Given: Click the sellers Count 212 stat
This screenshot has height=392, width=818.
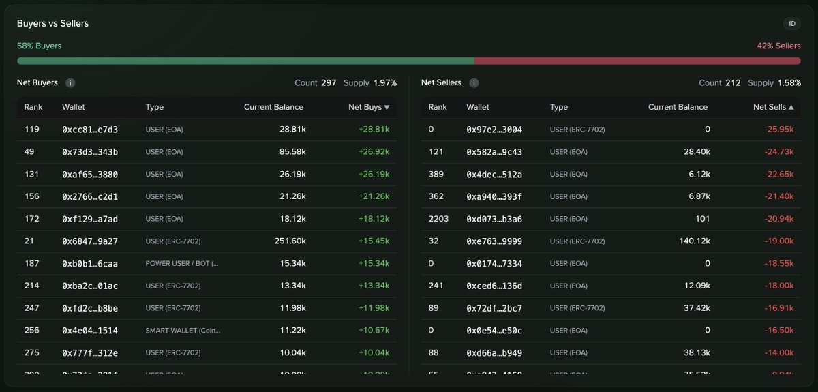Looking at the screenshot, I should coord(720,83).
